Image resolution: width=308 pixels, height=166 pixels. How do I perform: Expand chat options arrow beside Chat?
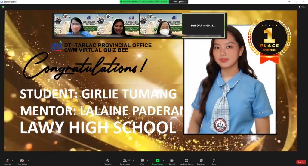tap(148, 161)
